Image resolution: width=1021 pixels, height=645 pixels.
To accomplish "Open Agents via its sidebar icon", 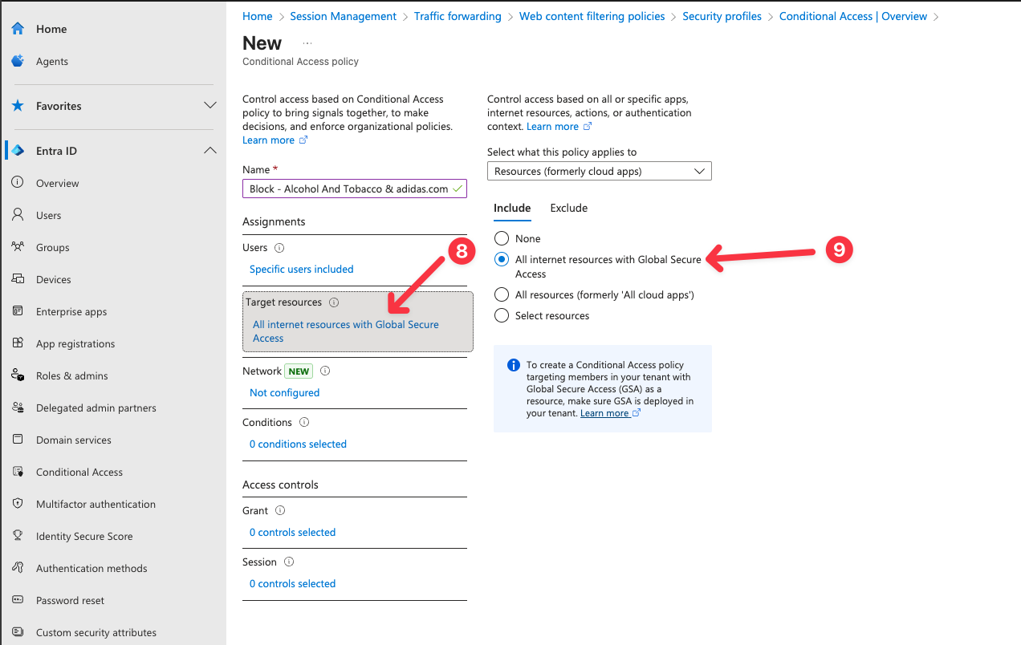I will (18, 61).
